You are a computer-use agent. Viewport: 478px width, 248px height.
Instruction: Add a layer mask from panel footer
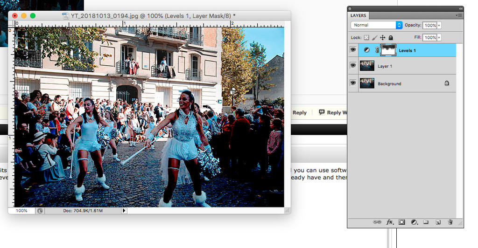pos(401,222)
